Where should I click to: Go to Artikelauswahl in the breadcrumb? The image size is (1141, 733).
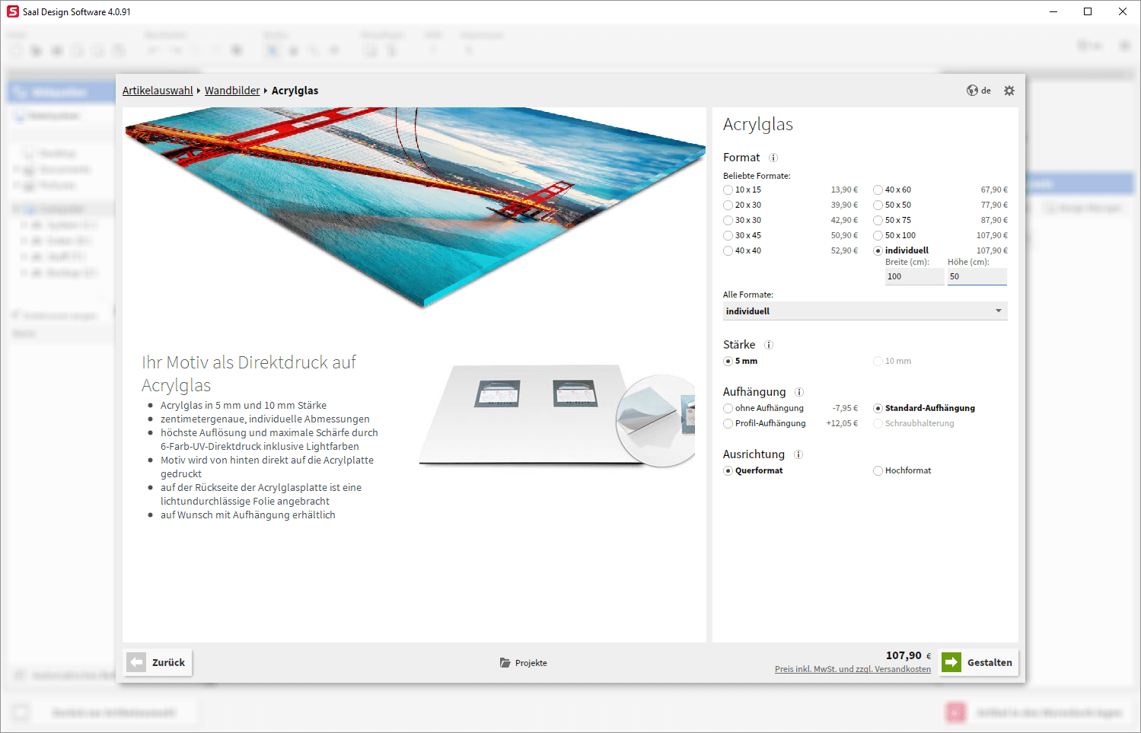point(158,91)
